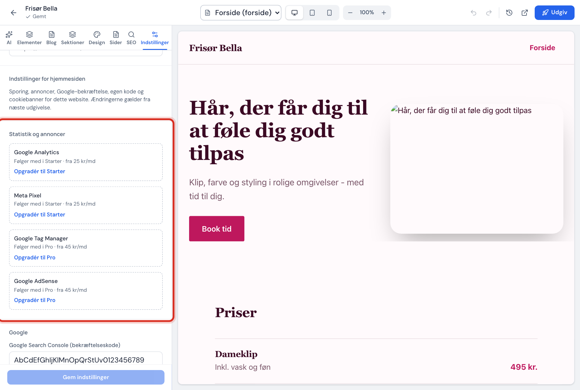Select the hero image placeholder
Image resolution: width=580 pixels, height=390 pixels.
(477, 169)
